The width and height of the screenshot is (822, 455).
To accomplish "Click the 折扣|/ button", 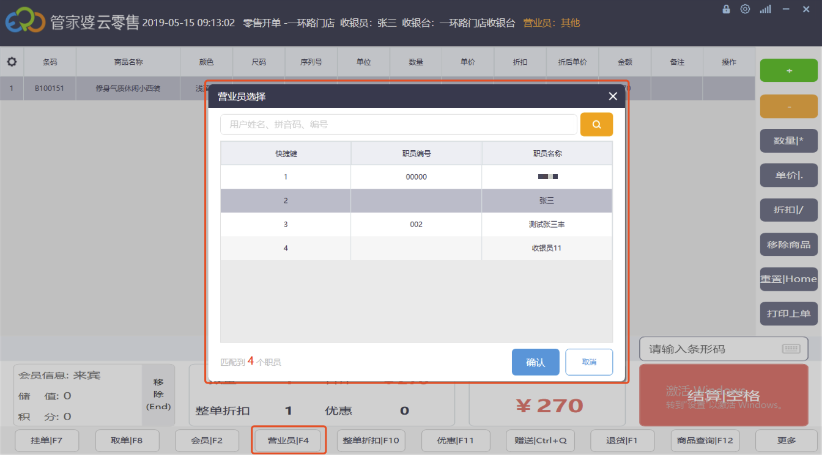I will (788, 209).
